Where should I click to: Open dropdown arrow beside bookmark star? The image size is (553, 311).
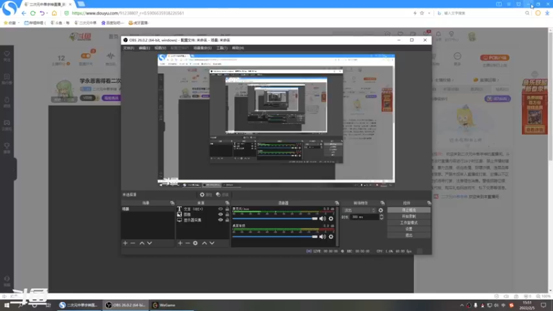[429, 13]
